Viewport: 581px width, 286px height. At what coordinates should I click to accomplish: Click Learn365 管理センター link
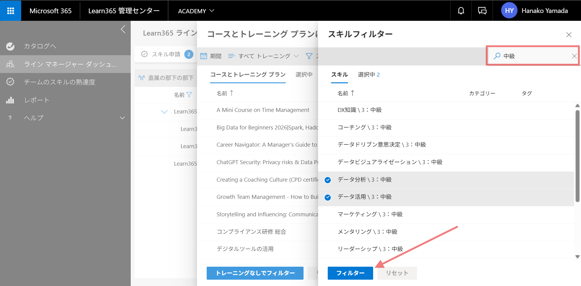pyautogui.click(x=124, y=11)
